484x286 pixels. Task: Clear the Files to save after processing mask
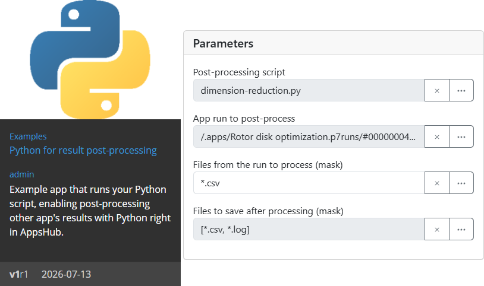point(437,229)
